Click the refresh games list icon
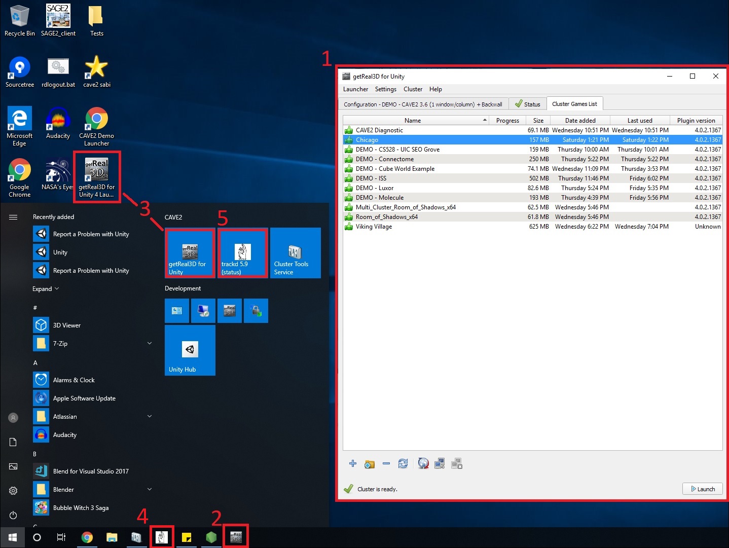This screenshot has height=548, width=729. tap(403, 463)
